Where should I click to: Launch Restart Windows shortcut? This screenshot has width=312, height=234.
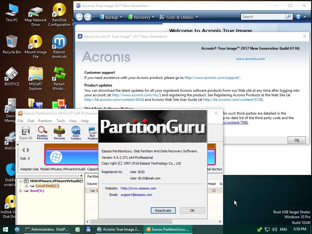point(59,79)
